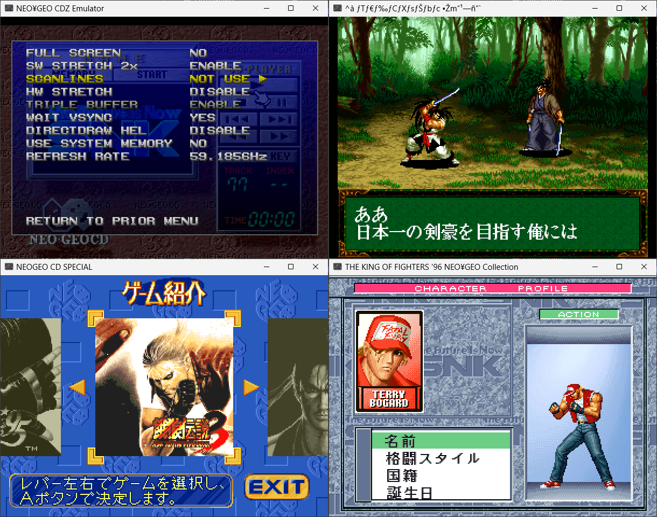Close the KOF '96 NEO¥GEO Collection window
Viewport: 657px width, 517px height.
pos(644,267)
